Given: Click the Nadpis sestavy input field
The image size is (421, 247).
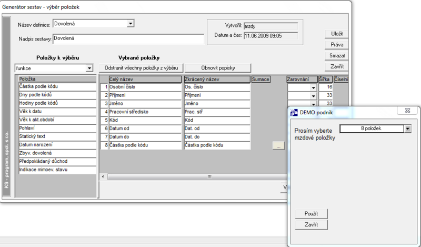Looking at the screenshot, I should tap(128, 38).
